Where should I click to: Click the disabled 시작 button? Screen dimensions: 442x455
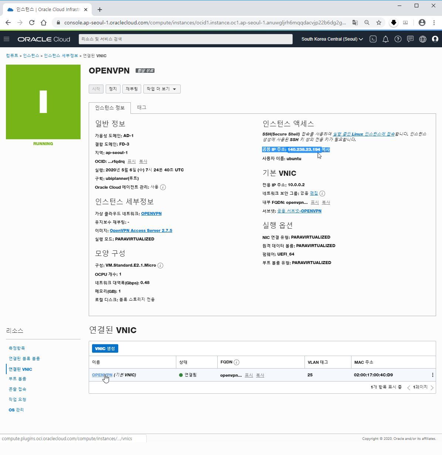click(96, 89)
